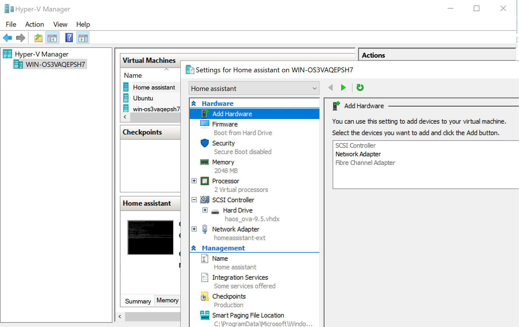Click the green next-VM arrow in Settings
The image size is (519, 327).
(343, 87)
